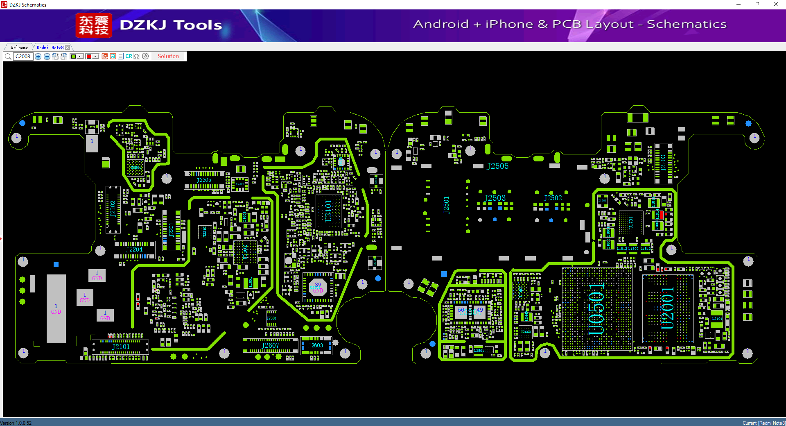786x426 pixels.
Task: Click connector J2101 on the board
Action: pyautogui.click(x=121, y=347)
